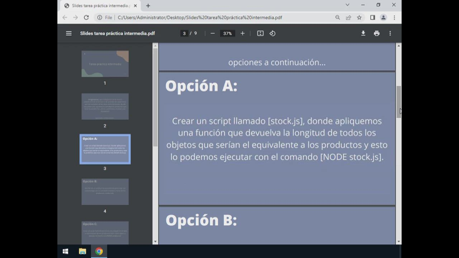Open the Windows Start menu
This screenshot has width=459, height=258.
pyautogui.click(x=65, y=252)
